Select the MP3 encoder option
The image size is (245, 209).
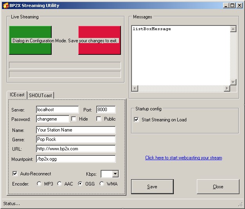point(39,184)
